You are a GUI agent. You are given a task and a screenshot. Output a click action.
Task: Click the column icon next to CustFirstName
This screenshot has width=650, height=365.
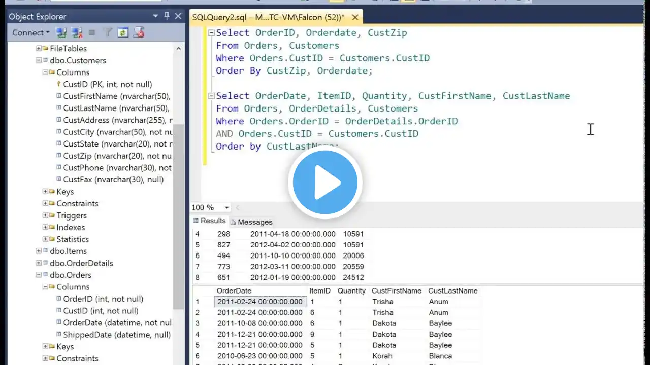click(58, 96)
